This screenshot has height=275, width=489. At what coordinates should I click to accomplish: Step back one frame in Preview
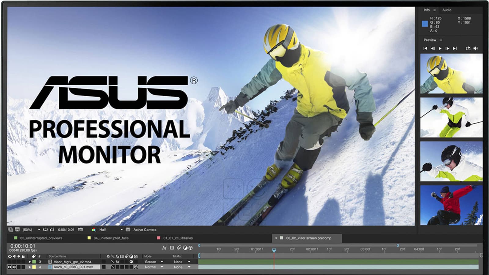pos(432,48)
